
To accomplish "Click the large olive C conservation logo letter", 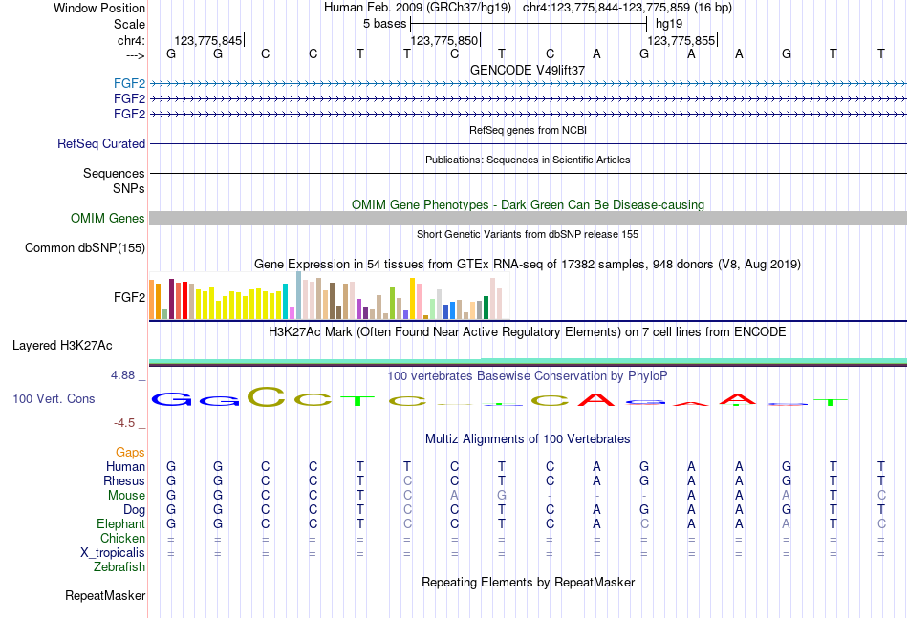I will [x=267, y=396].
